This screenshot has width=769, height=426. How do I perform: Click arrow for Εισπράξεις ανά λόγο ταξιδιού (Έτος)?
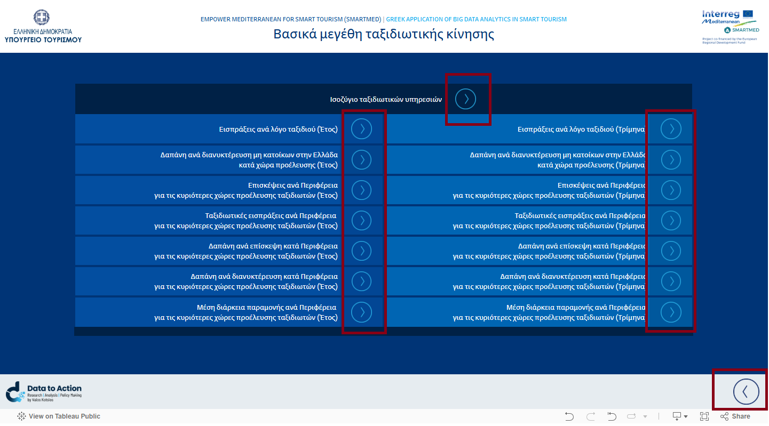362,129
